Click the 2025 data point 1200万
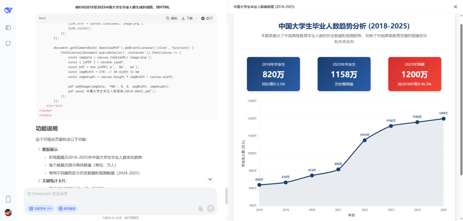 (444, 118)
